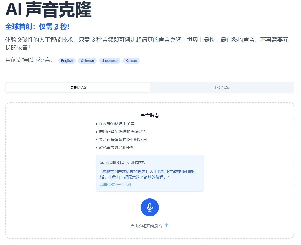Screen dimensions: 301x245
Task: Click the 点击按钮开始录音 hint text
Action: [146, 226]
